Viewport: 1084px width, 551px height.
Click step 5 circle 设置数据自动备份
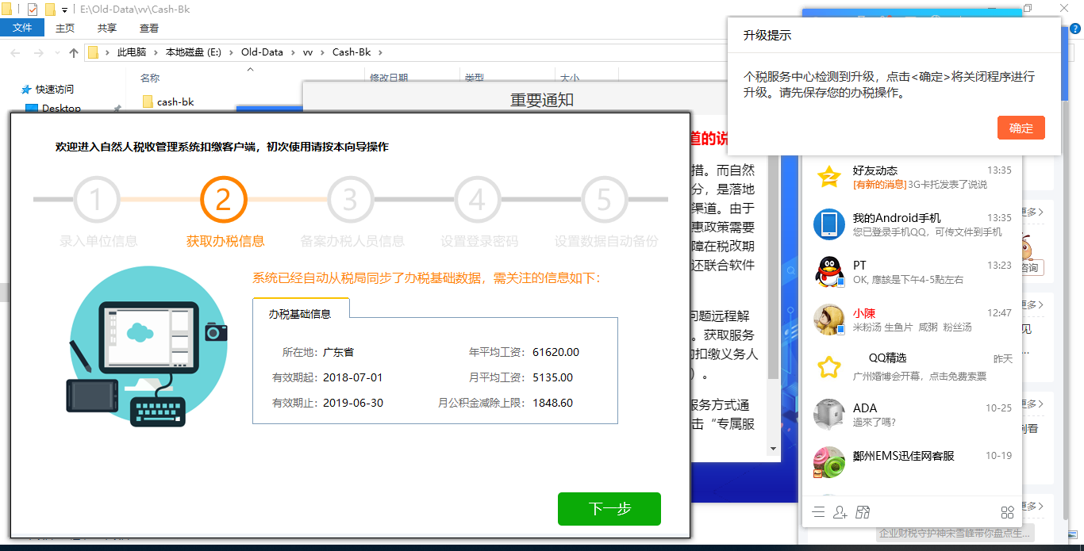605,201
